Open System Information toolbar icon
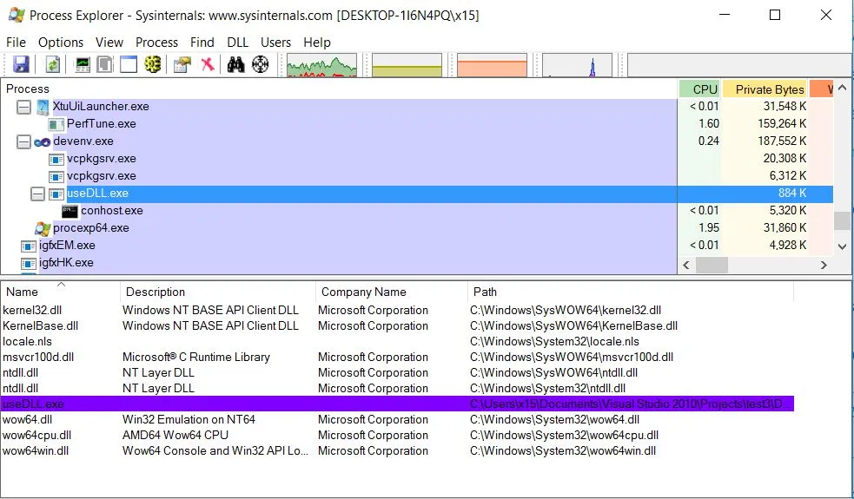Image resolution: width=854 pixels, height=499 pixels. pos(83,65)
